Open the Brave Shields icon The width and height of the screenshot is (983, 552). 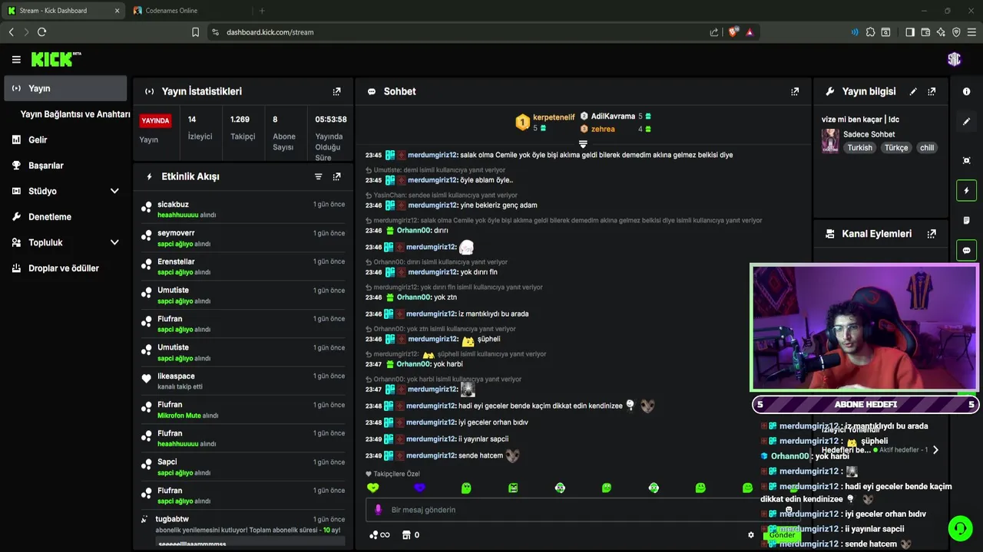point(733,32)
